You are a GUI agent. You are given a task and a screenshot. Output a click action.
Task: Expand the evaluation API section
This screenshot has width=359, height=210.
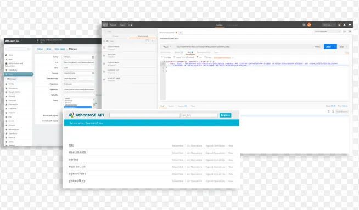coord(77,166)
